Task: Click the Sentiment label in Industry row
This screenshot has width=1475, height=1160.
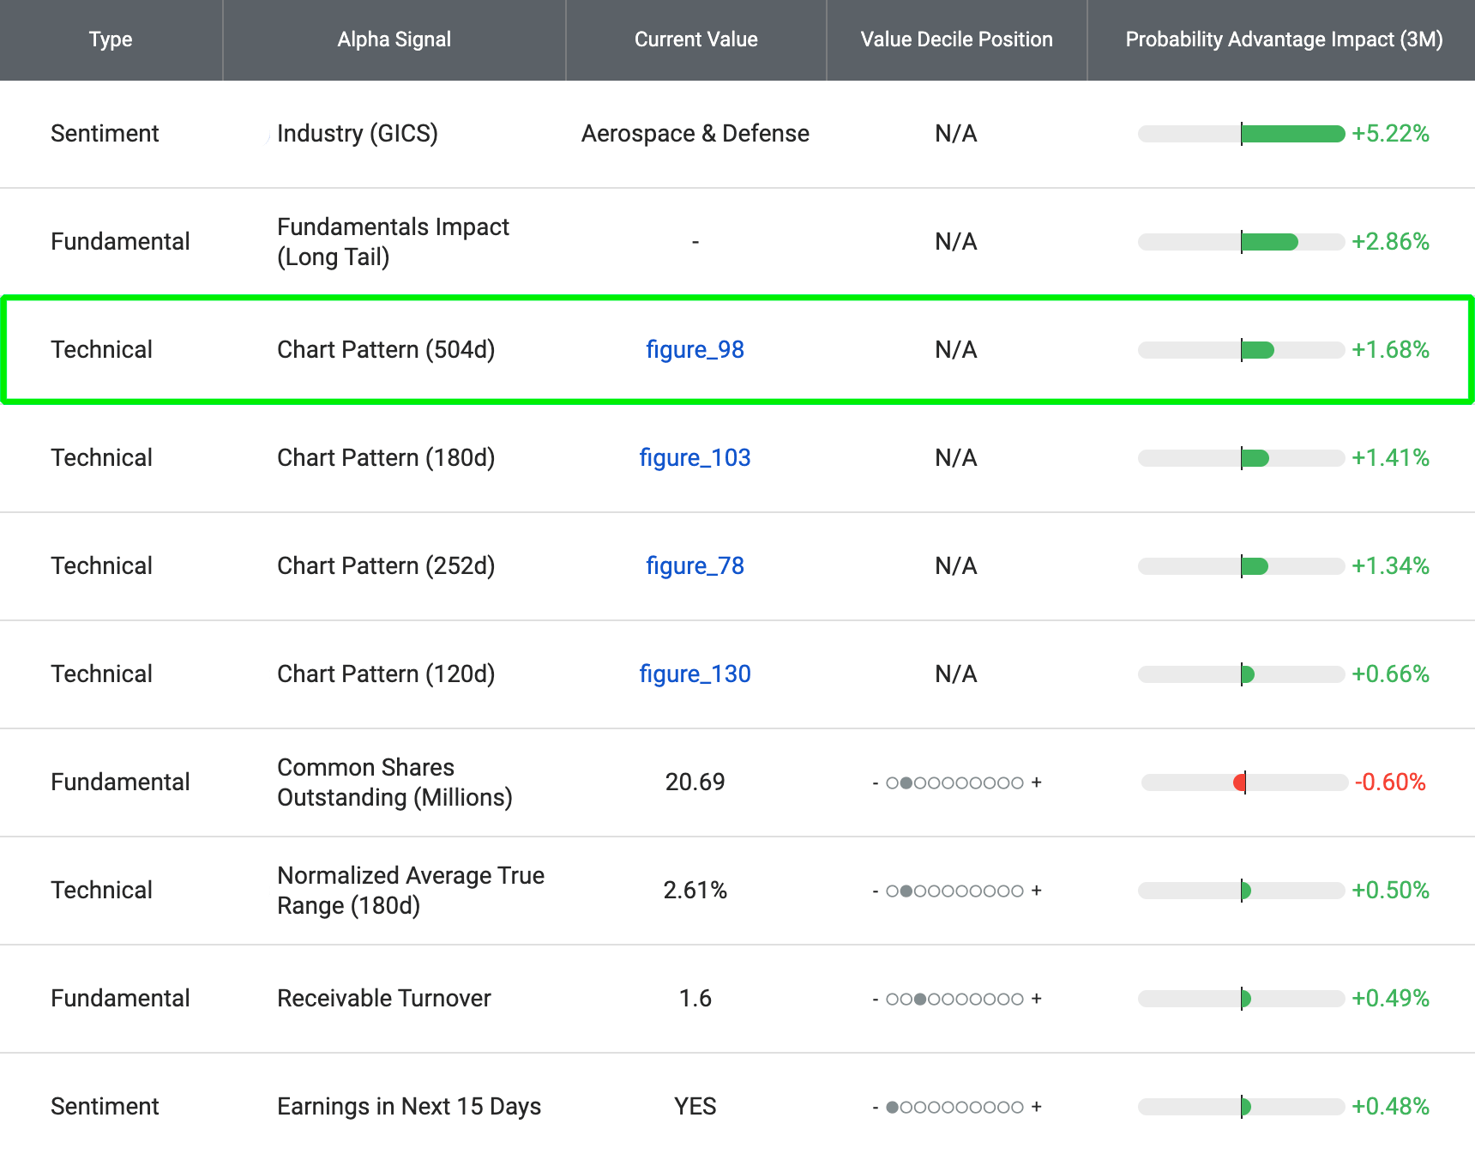Action: click(x=105, y=134)
